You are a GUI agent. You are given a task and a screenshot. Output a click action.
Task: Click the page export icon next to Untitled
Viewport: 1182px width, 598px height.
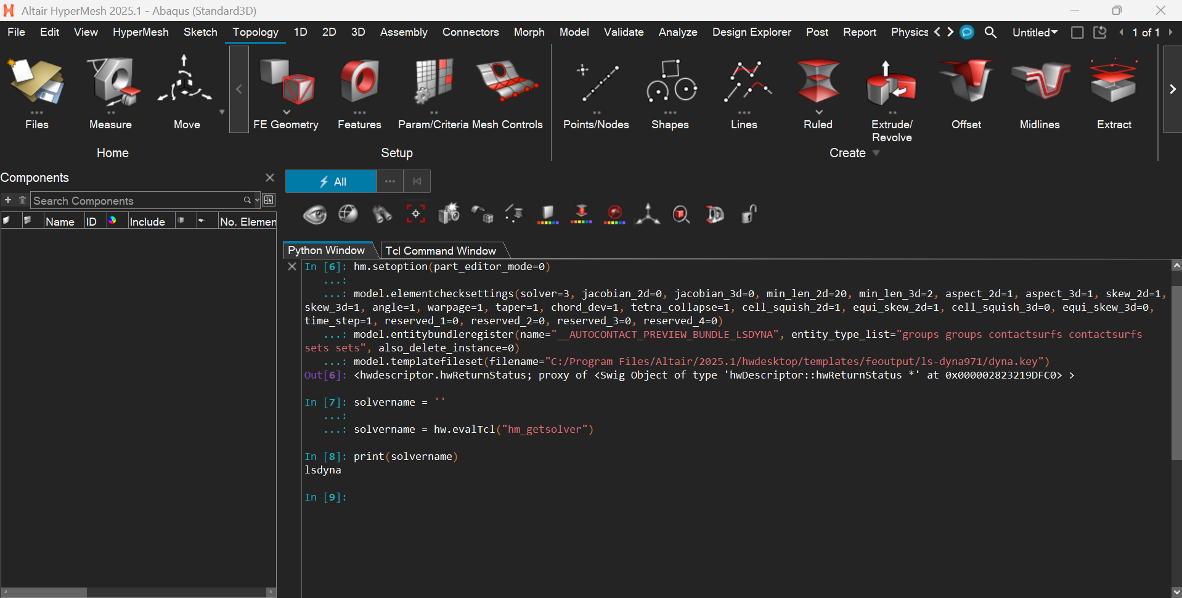(x=1100, y=32)
